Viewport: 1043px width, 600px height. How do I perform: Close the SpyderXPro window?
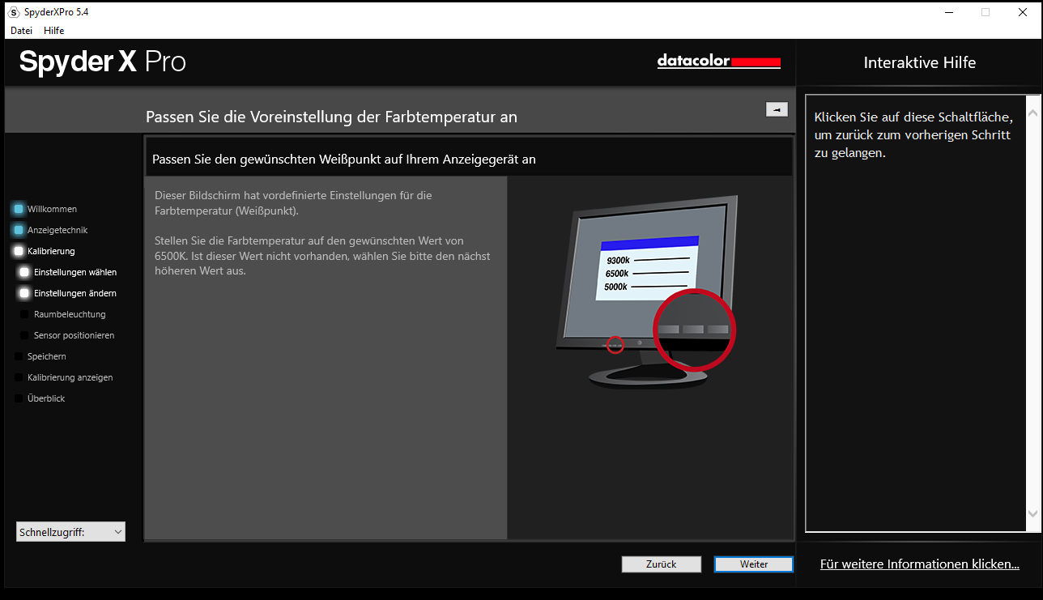tap(1023, 12)
